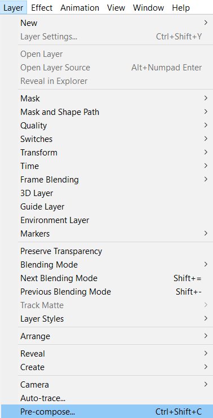Viewport: 213px width, 418px height.
Task: Toggle Preserve Transparency option
Action: [x=106, y=251]
